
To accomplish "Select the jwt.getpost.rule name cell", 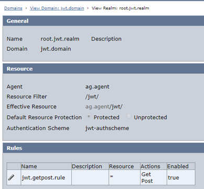I will click(46, 177).
